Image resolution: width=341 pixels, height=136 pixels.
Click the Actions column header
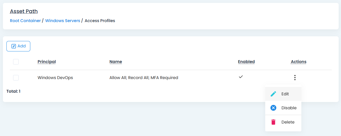click(298, 62)
